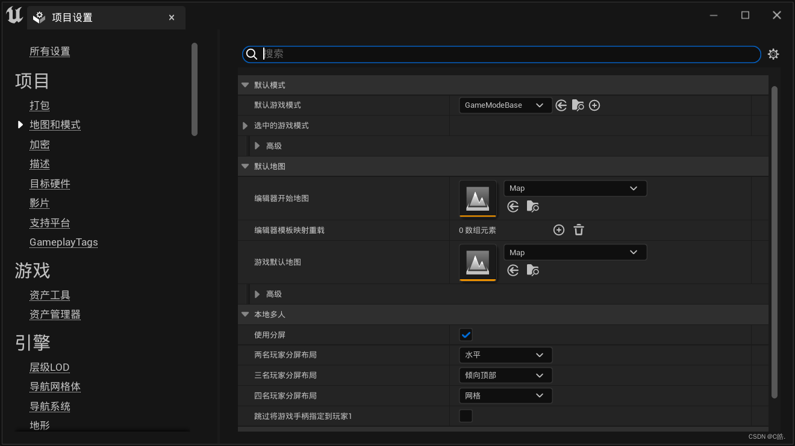Viewport: 795px width, 446px height.
Task: Open the 默认游戏模式 GameModeBase dropdown
Action: 505,105
